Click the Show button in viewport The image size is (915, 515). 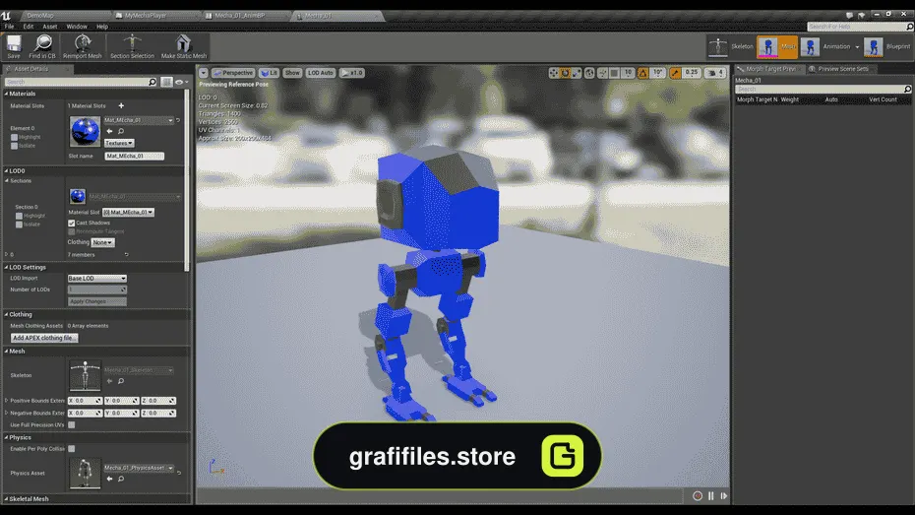292,73
